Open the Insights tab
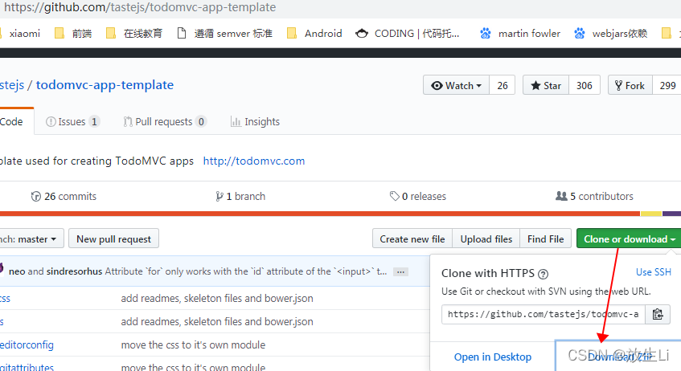The height and width of the screenshot is (371, 681). click(255, 122)
